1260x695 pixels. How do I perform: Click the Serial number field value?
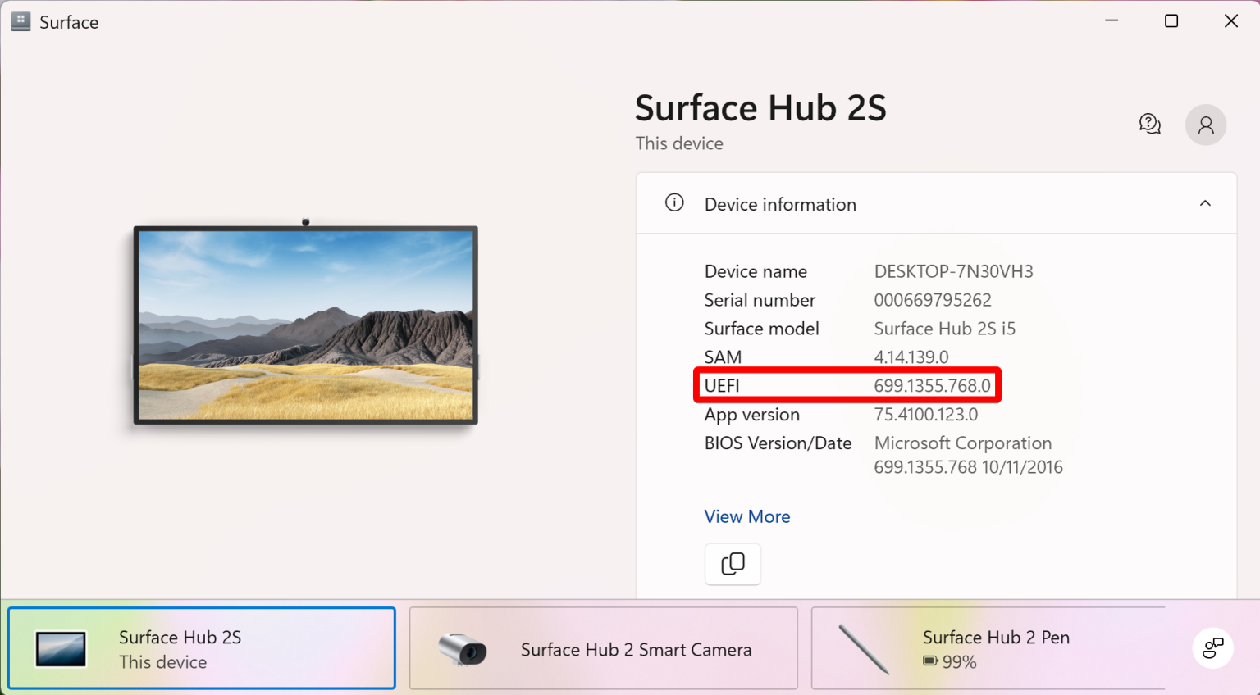(x=932, y=300)
